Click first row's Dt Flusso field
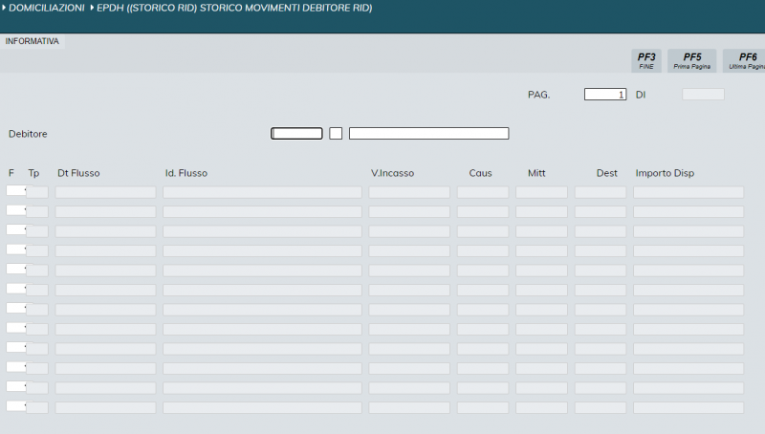Screen dimensions: 765x434 pyautogui.click(x=105, y=192)
